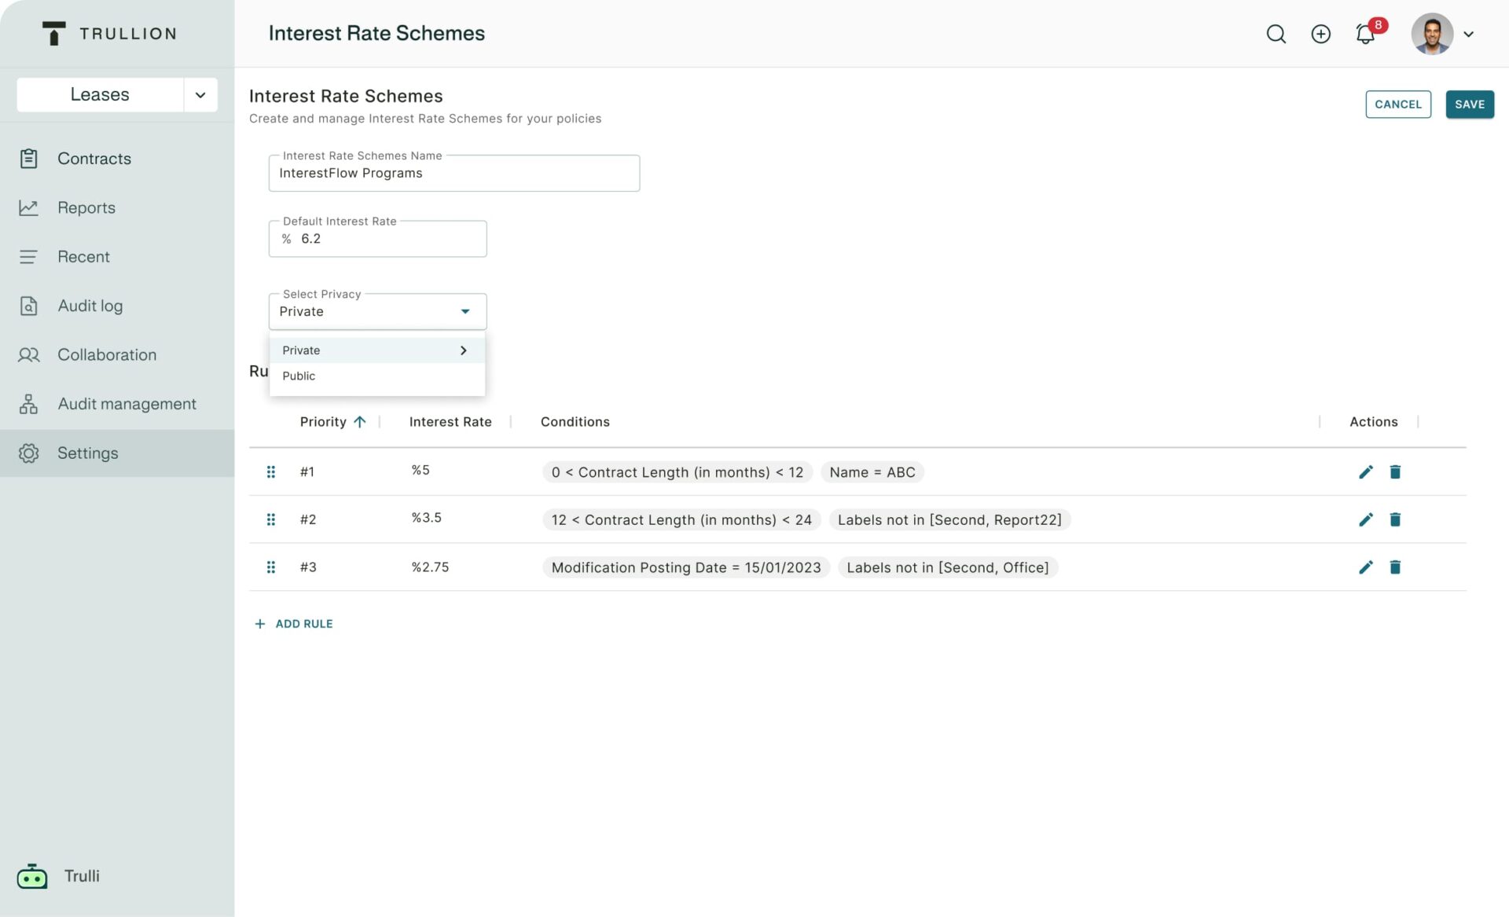Click the 'Labels not in [Second, Office]' chip
Image resolution: width=1509 pixels, height=917 pixels.
pyautogui.click(x=948, y=567)
